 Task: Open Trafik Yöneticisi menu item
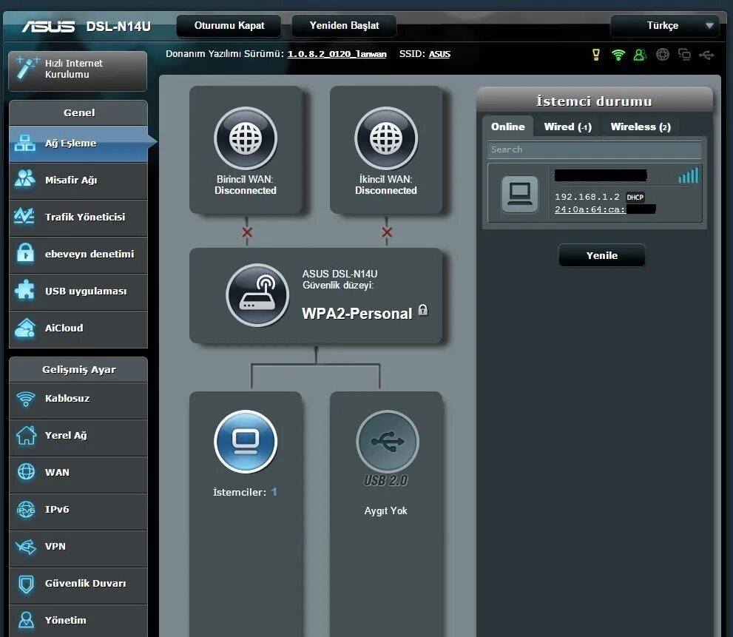(78, 217)
